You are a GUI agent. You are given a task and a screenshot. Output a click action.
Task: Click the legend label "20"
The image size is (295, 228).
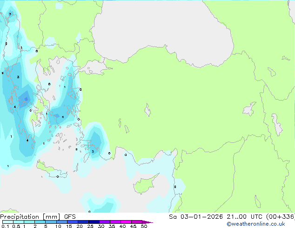[80, 226]
